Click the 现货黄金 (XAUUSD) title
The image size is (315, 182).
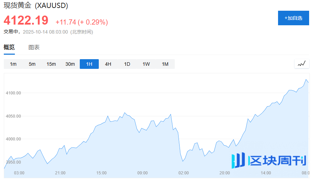click(36, 6)
